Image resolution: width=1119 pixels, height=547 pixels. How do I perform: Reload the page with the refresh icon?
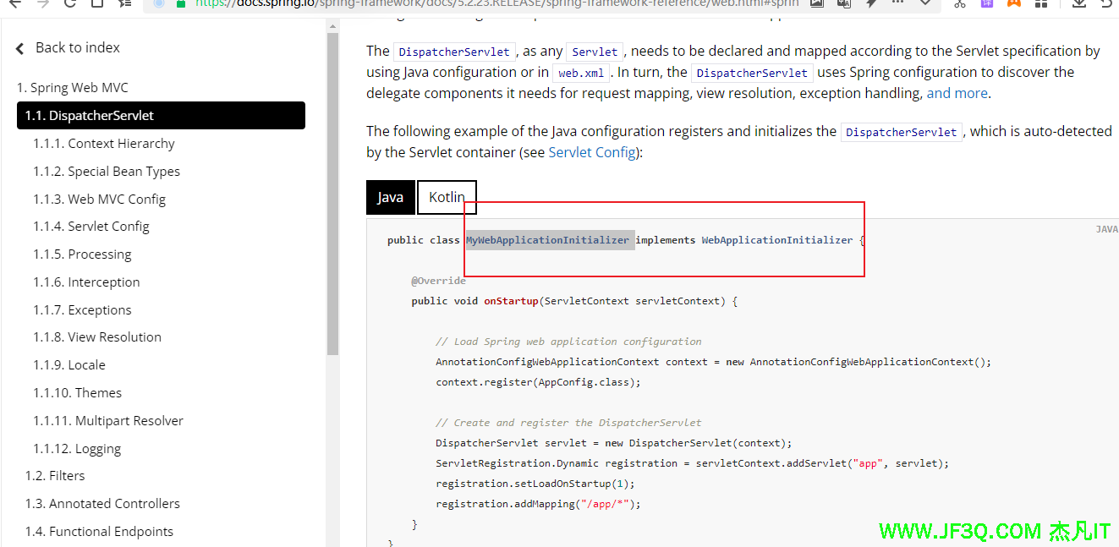(x=70, y=3)
